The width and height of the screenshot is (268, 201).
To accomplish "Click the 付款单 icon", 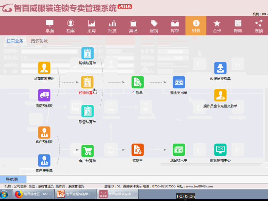I will coord(138,82).
